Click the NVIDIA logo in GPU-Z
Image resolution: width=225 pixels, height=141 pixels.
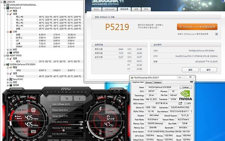click(x=185, y=96)
